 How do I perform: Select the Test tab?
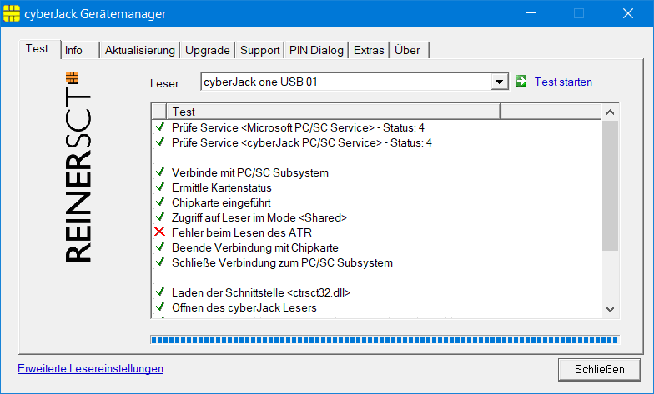click(x=40, y=49)
